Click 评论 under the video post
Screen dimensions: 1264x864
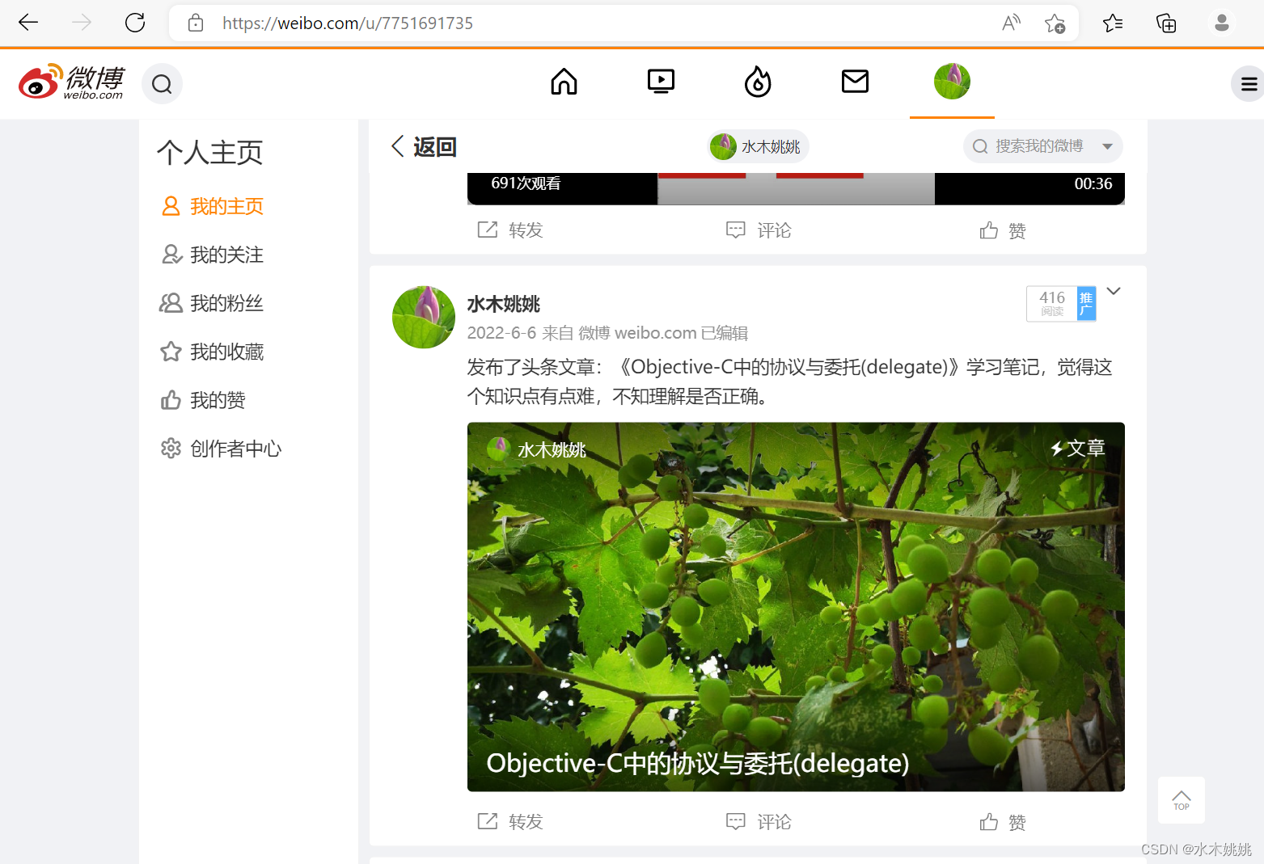[759, 230]
